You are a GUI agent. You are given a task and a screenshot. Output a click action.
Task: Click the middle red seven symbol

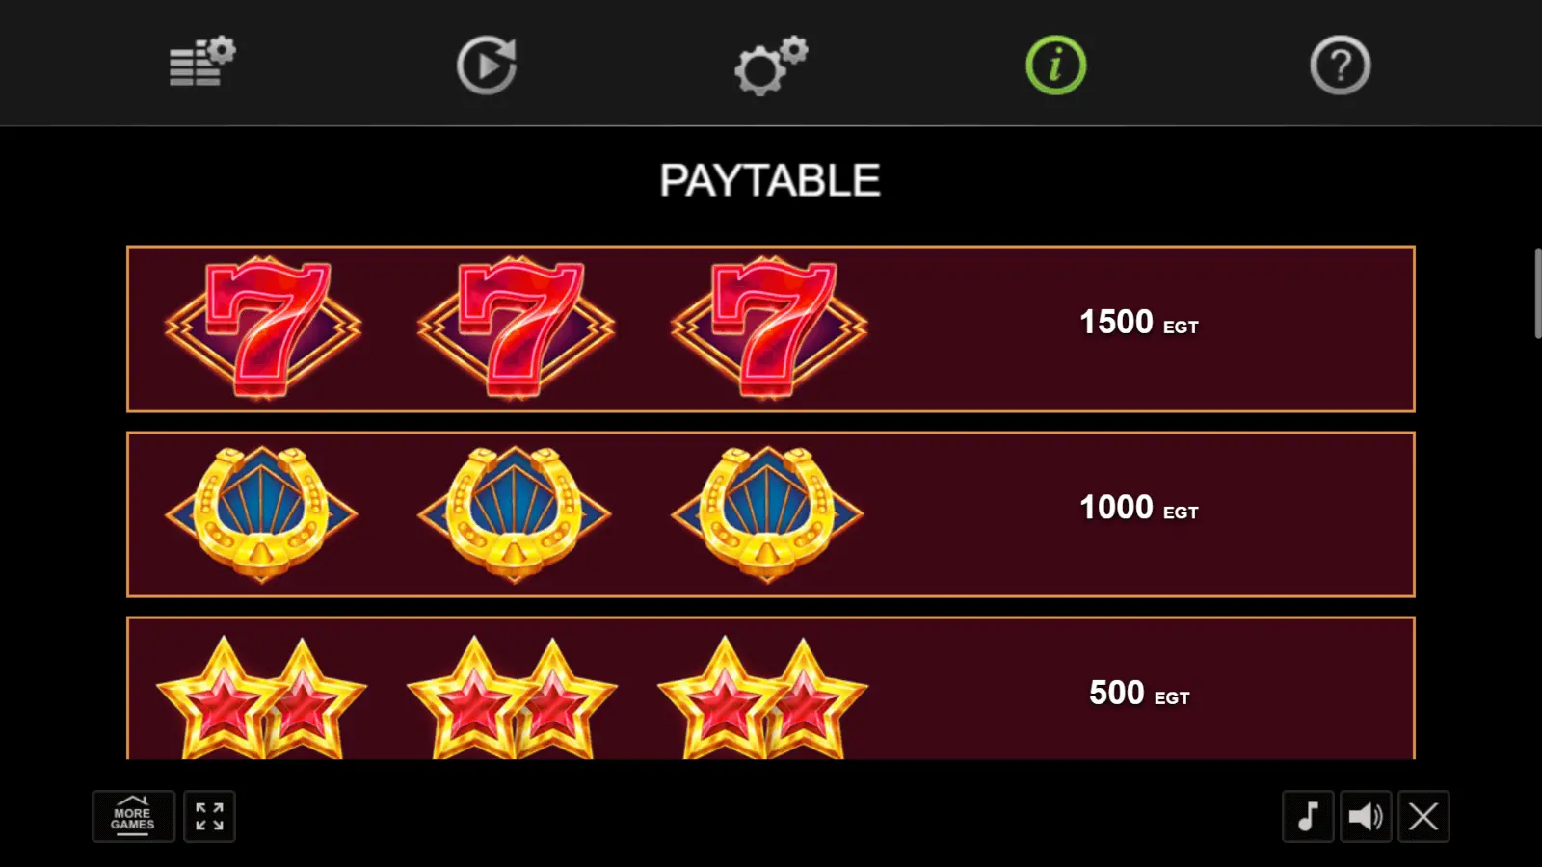[516, 328]
